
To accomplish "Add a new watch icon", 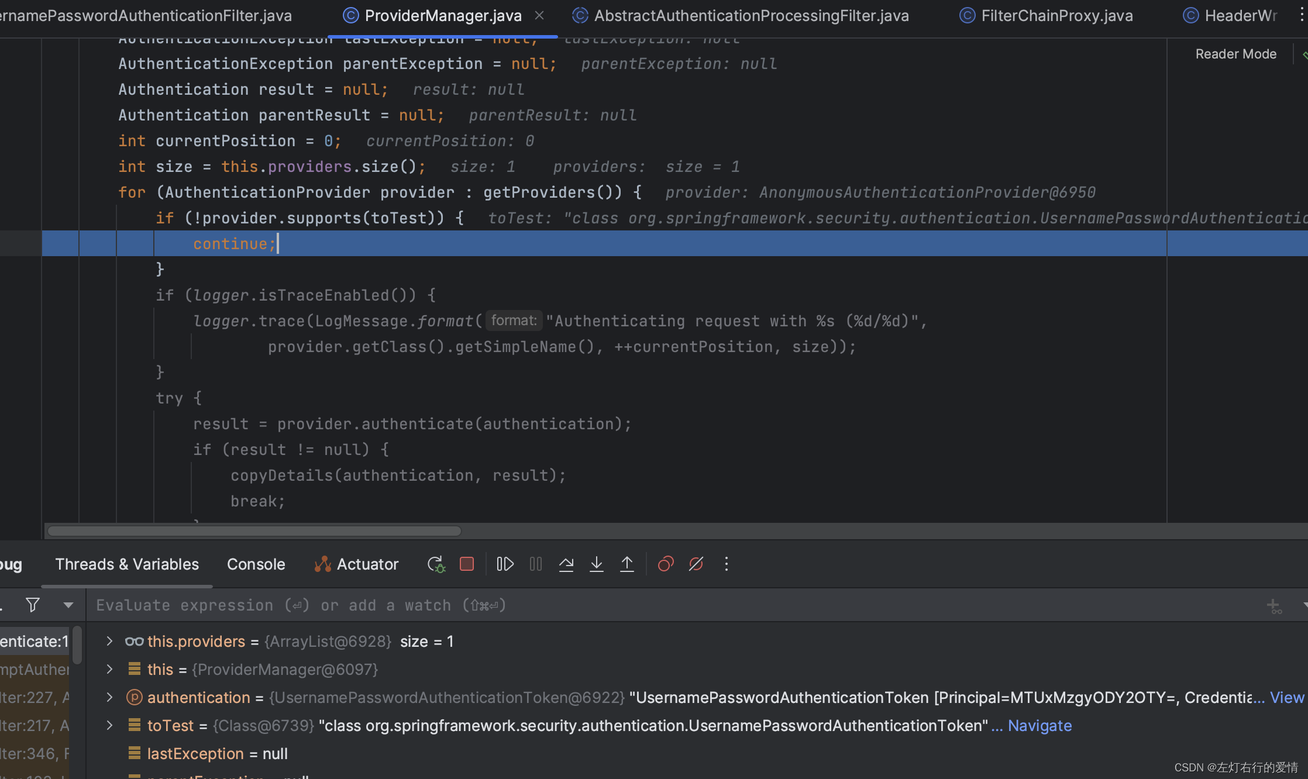I will (x=1273, y=606).
